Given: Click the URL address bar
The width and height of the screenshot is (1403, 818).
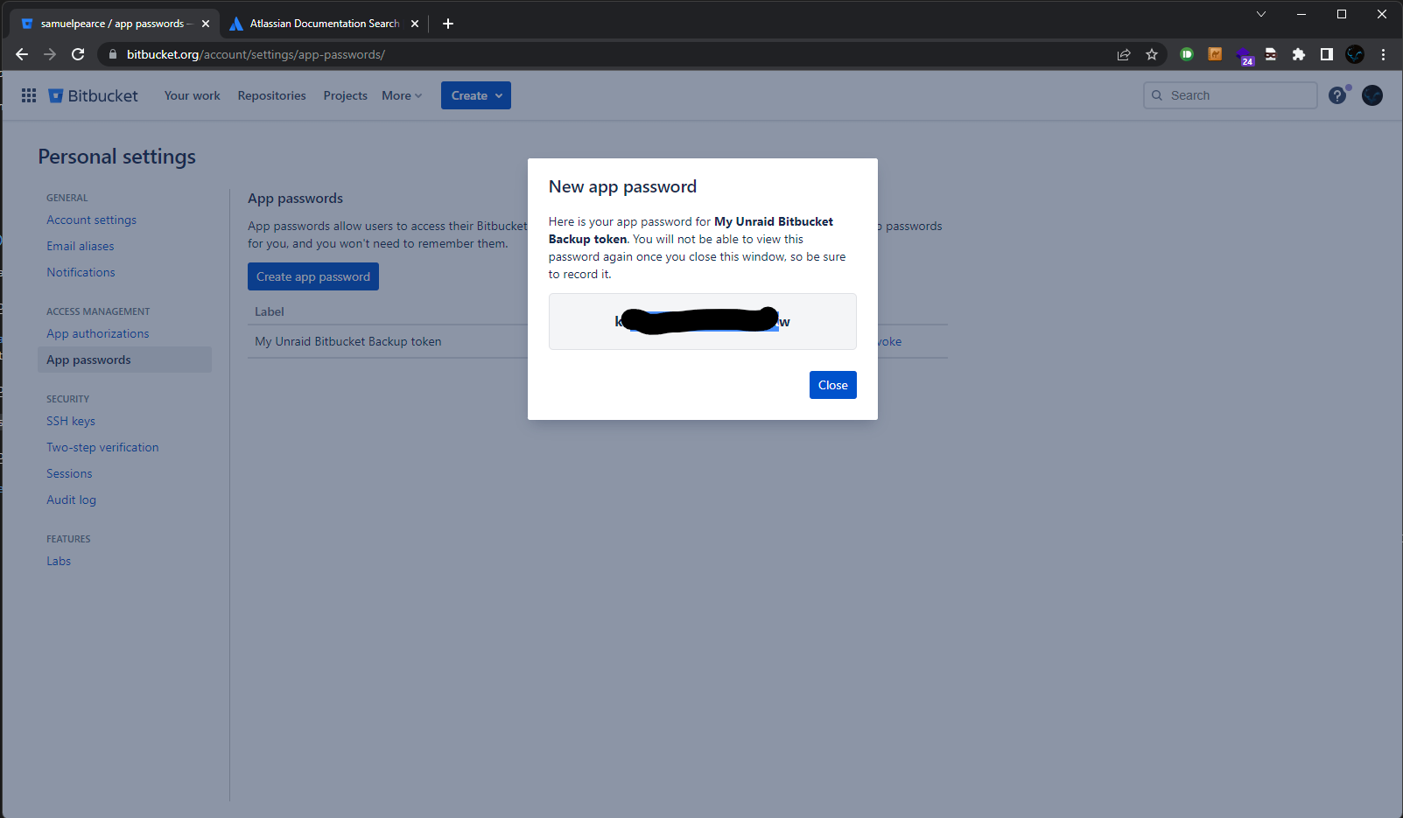Looking at the screenshot, I should pos(613,54).
